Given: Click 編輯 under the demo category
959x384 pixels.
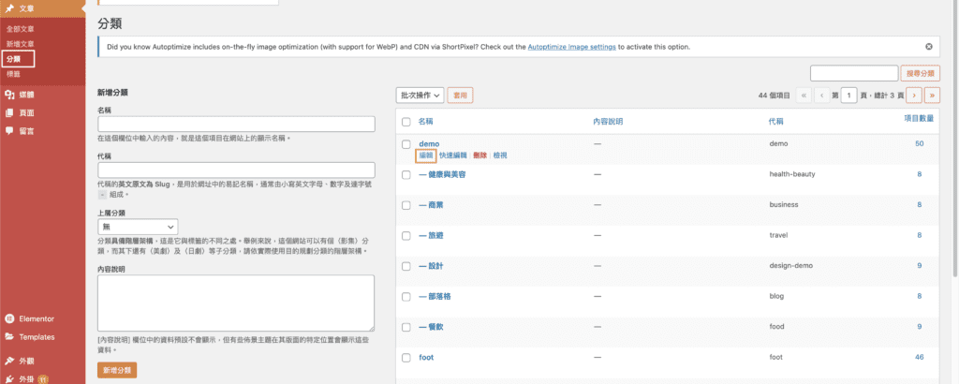Looking at the screenshot, I should [x=426, y=155].
